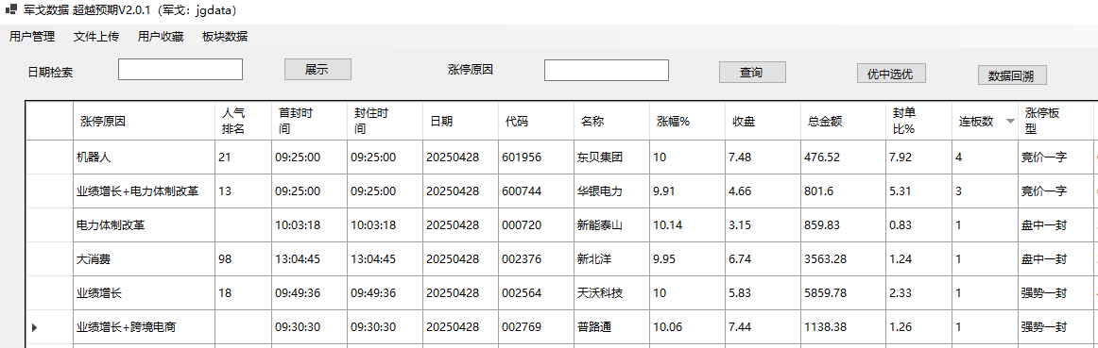The image size is (1098, 348).
Task: Click increase value 10.14 cell
Action: point(687,225)
